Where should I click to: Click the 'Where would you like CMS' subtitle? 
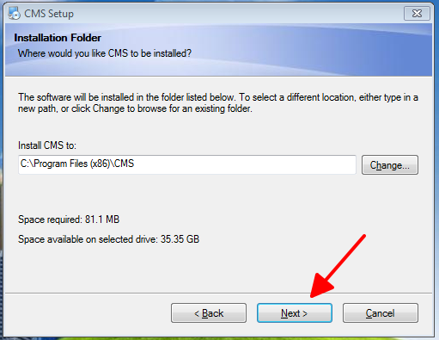105,53
